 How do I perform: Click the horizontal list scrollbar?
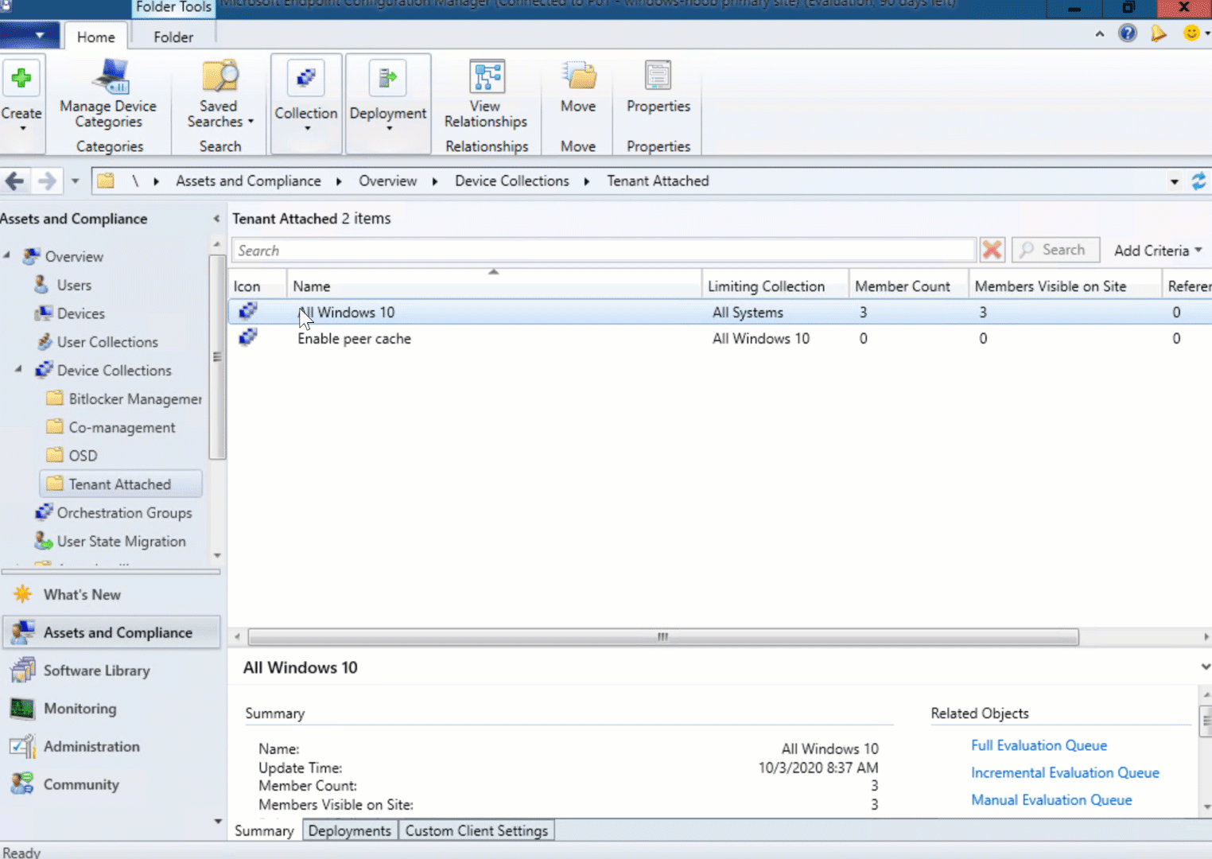(663, 637)
